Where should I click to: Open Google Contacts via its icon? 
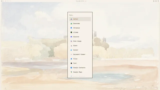point(71,68)
